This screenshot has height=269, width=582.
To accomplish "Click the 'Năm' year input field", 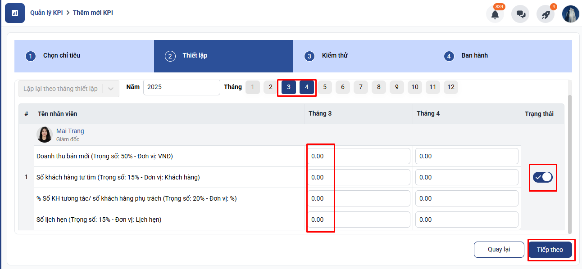I will (182, 87).
